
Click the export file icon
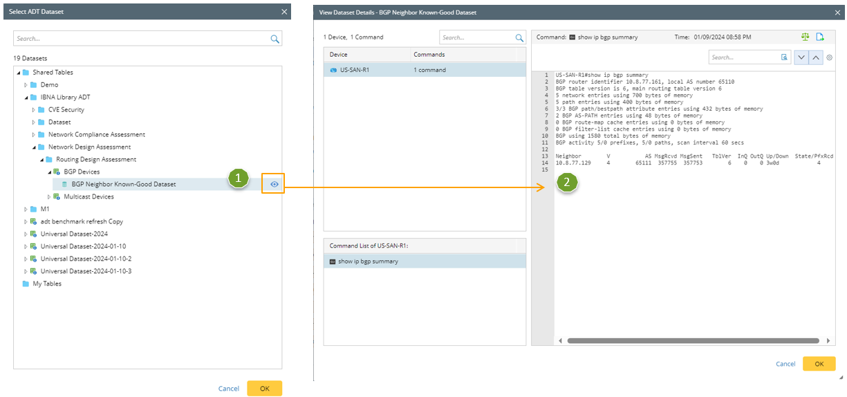click(820, 37)
